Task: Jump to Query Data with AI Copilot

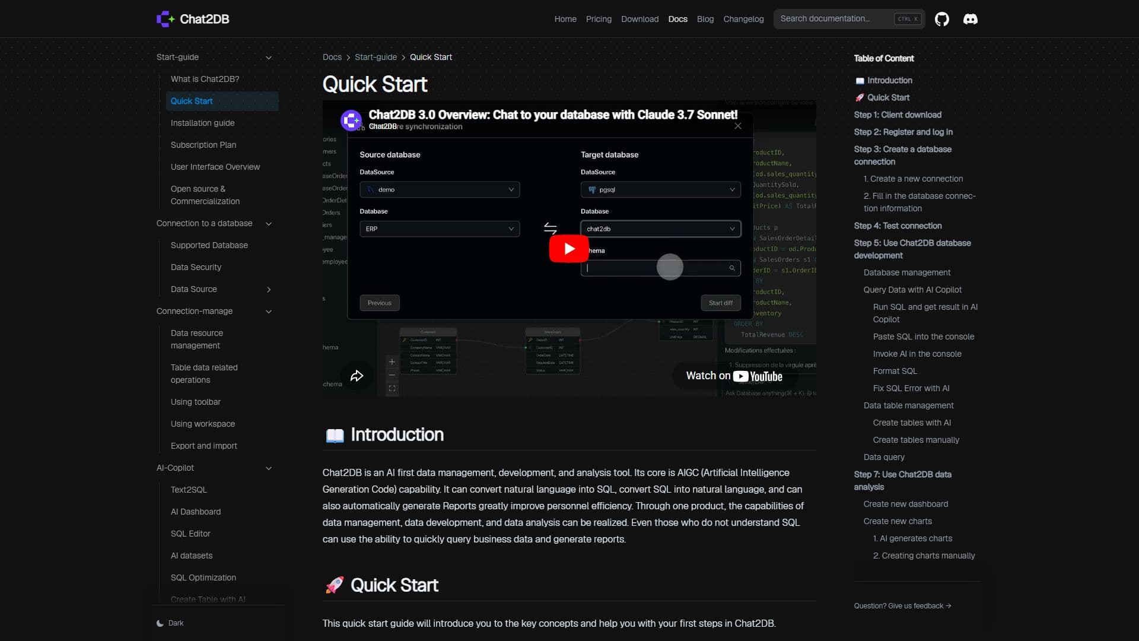Action: coord(912,290)
